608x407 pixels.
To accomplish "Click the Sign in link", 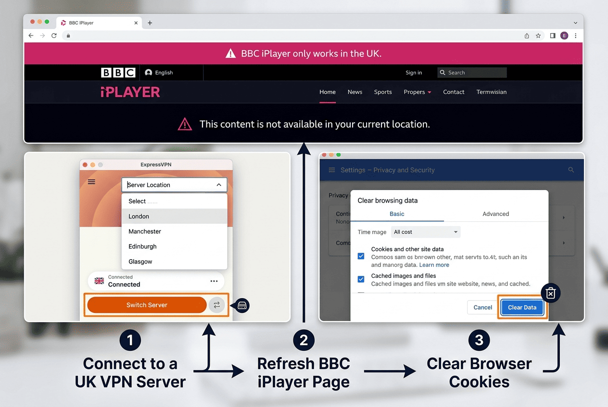I will 414,72.
